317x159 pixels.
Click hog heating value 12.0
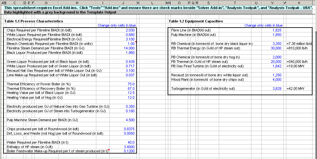click(x=131, y=97)
